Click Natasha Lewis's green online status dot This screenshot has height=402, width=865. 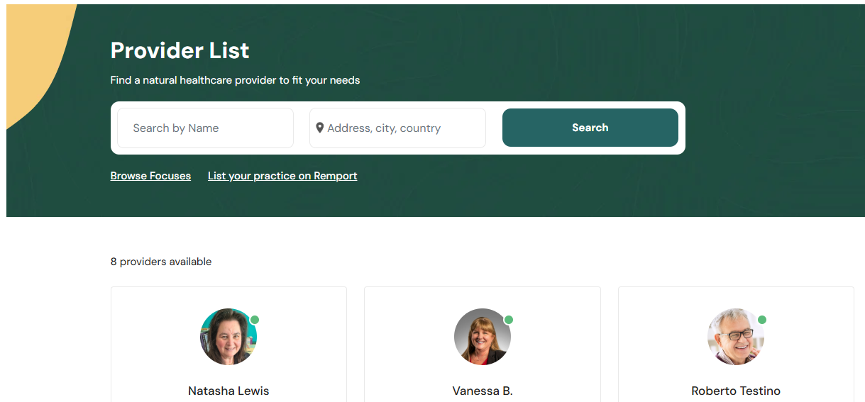pos(255,320)
